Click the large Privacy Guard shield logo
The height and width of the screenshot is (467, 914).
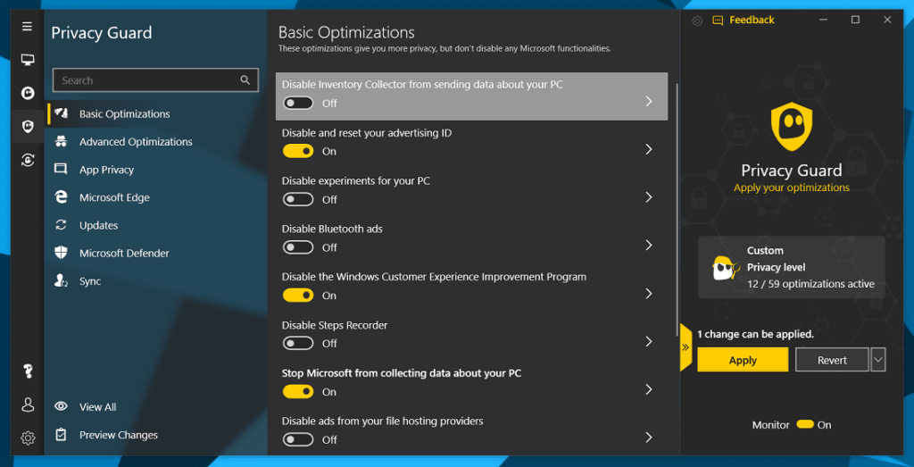point(792,126)
